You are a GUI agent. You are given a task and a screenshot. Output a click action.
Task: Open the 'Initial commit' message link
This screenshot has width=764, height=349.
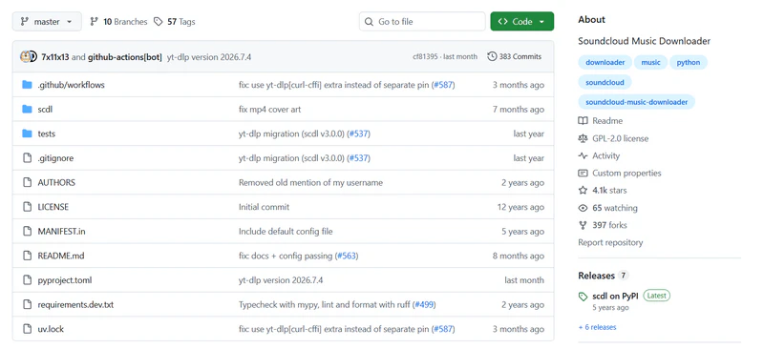[x=265, y=207]
